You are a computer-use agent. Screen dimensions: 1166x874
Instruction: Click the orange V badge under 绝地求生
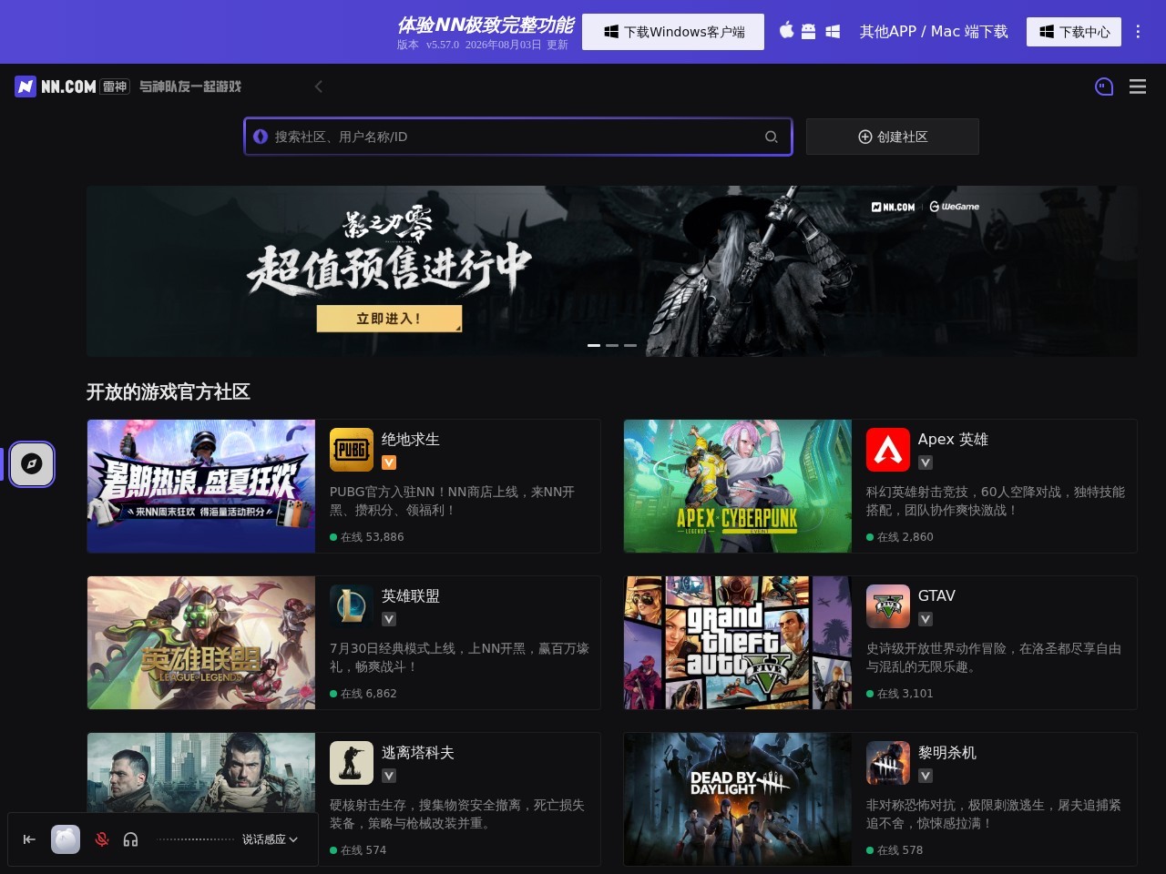pyautogui.click(x=389, y=462)
